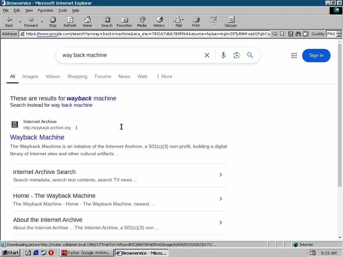Open the 'Home - The Wayback Machine' sitelink title
Image resolution: width=343 pixels, height=257 pixels.
click(x=54, y=196)
